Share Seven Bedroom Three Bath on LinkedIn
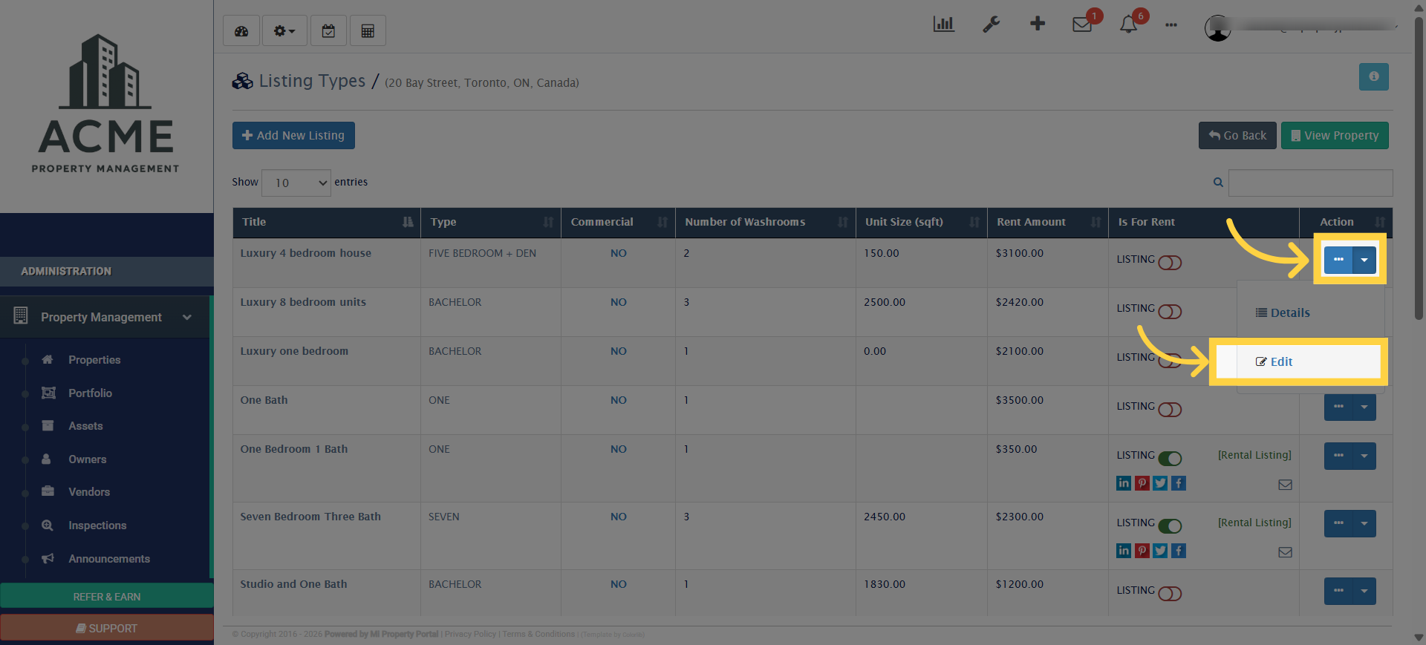This screenshot has height=645, width=1426. click(1124, 551)
